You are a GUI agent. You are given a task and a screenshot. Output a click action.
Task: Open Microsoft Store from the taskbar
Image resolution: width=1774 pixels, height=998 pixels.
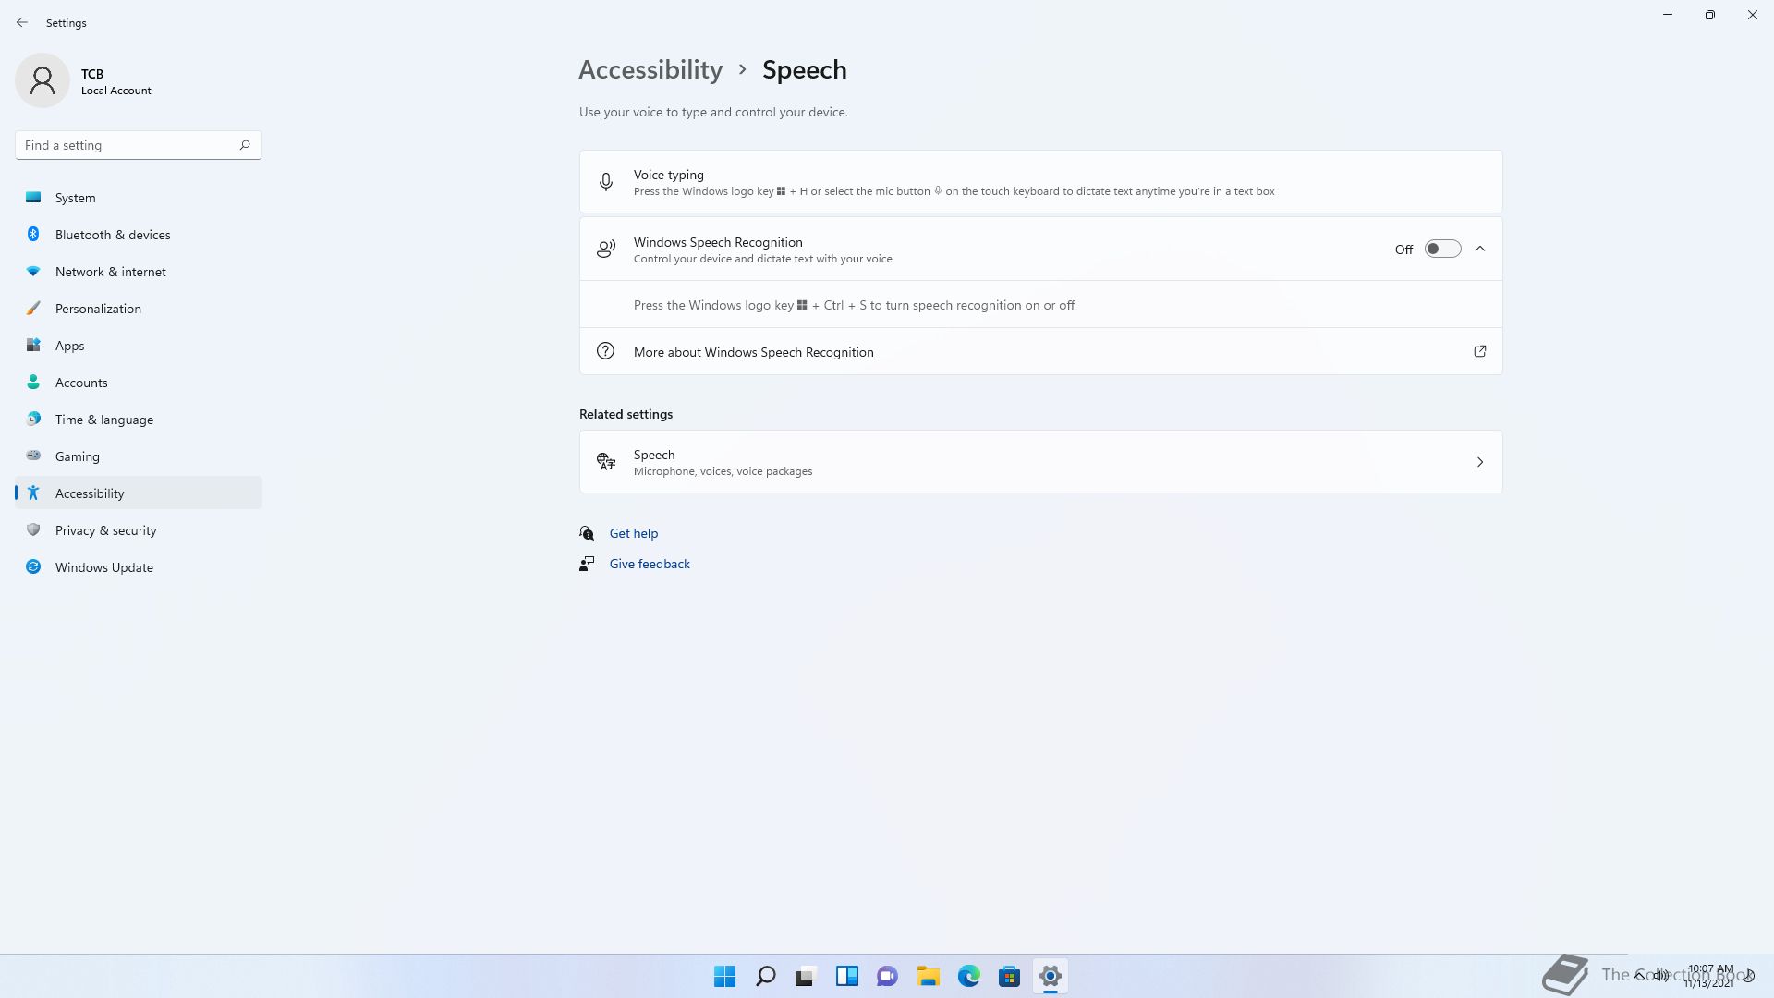[1009, 976]
